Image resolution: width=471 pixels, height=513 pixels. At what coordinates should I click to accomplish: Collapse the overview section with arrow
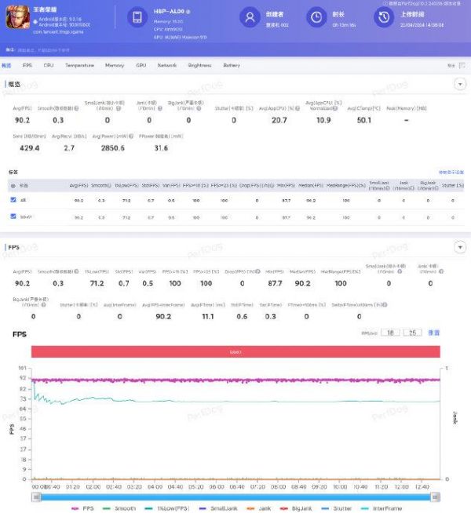[460, 84]
